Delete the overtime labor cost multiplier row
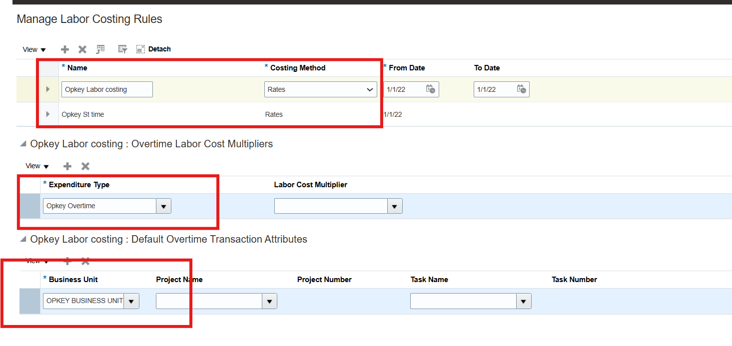Viewport: 732px width, 346px height. pyautogui.click(x=85, y=166)
